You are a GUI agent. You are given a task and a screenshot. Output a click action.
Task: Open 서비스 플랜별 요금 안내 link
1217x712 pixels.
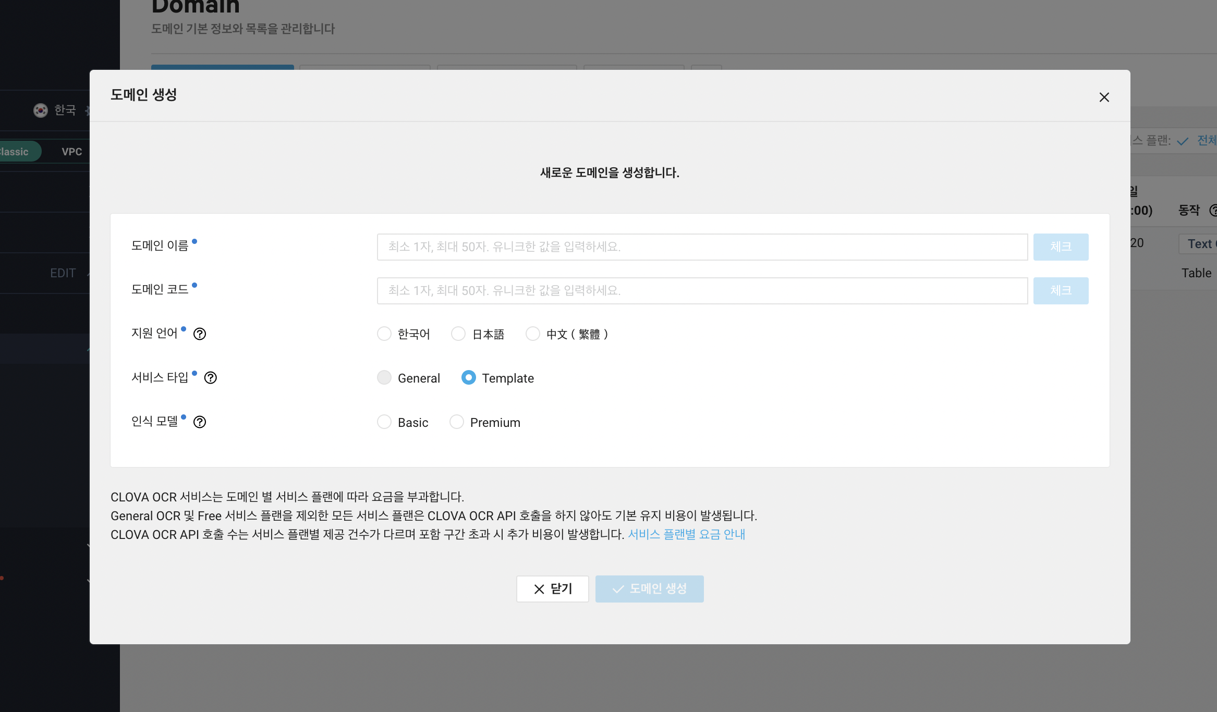tap(686, 535)
